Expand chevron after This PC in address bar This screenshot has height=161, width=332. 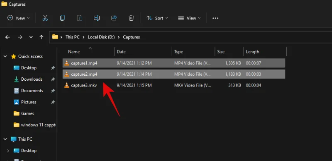[83, 37]
